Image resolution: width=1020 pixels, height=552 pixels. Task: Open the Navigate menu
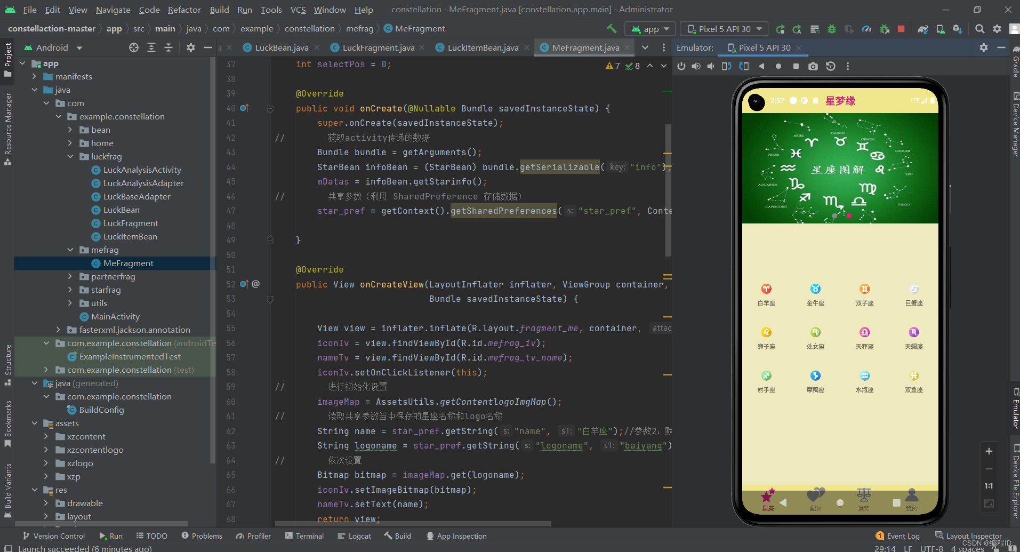point(113,10)
